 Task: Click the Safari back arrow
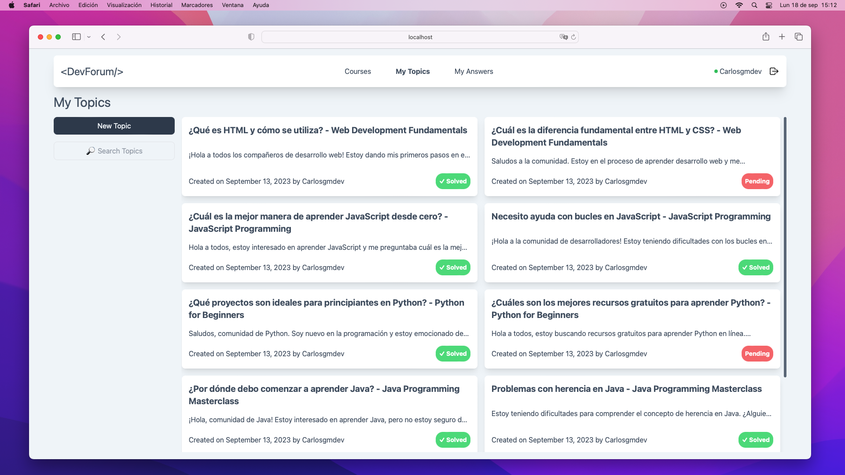click(x=103, y=37)
